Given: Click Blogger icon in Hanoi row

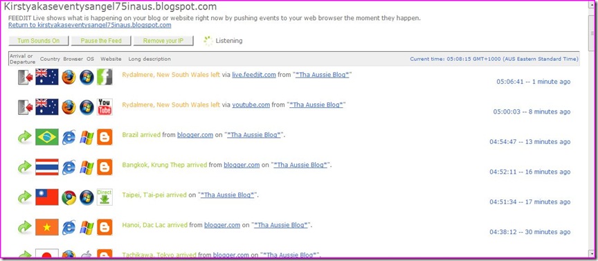Looking at the screenshot, I should 105,227.
